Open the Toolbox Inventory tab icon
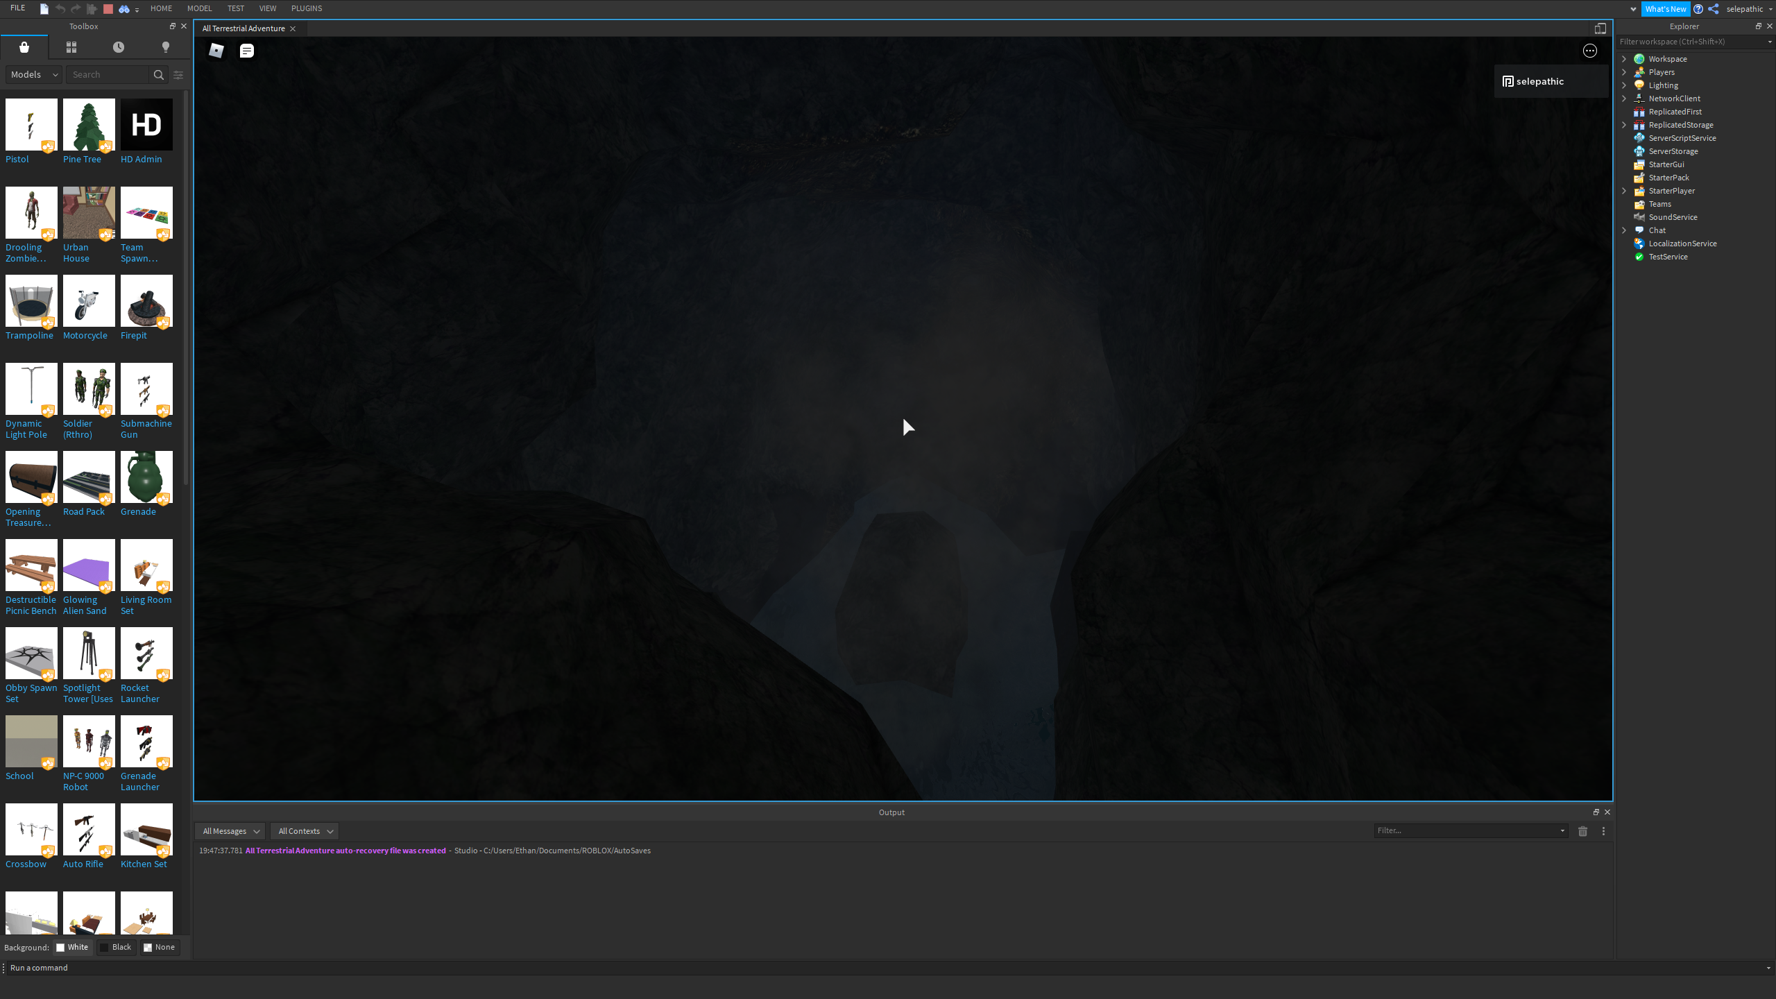Image resolution: width=1776 pixels, height=999 pixels. (71, 47)
